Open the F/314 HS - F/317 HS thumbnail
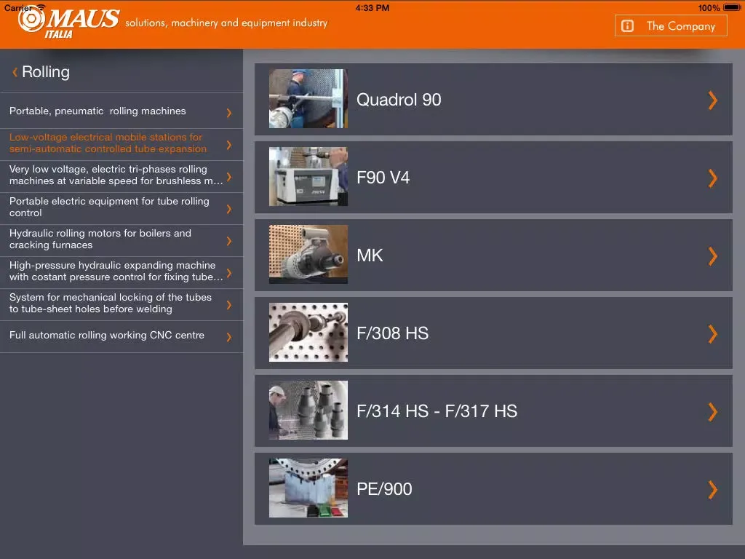Screen dimensions: 745x559 (x=308, y=410)
